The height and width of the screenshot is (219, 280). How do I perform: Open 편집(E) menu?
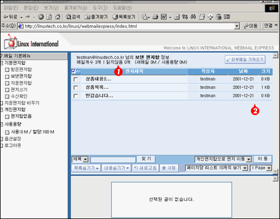(31, 8)
